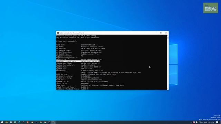Click the Windows Directory line
This screenshot has width=221, height=124.
(73, 76)
